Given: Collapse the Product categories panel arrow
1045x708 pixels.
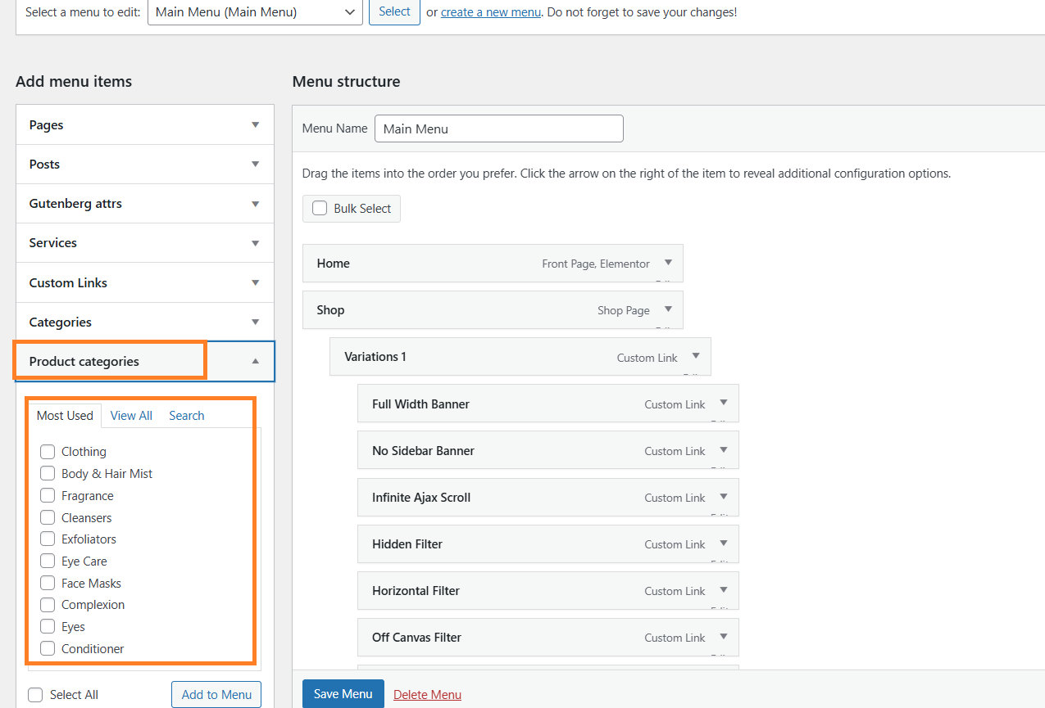Looking at the screenshot, I should (x=256, y=361).
